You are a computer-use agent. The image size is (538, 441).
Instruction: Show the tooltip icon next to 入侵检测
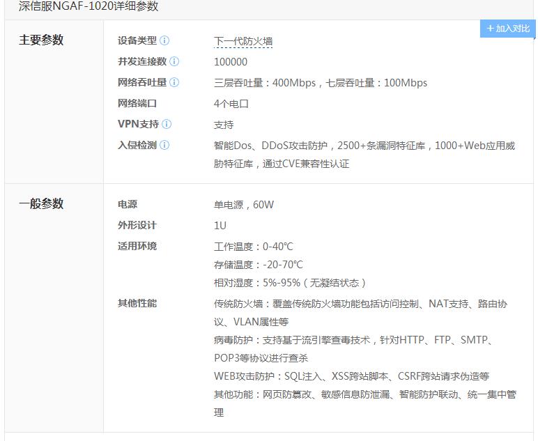point(164,145)
